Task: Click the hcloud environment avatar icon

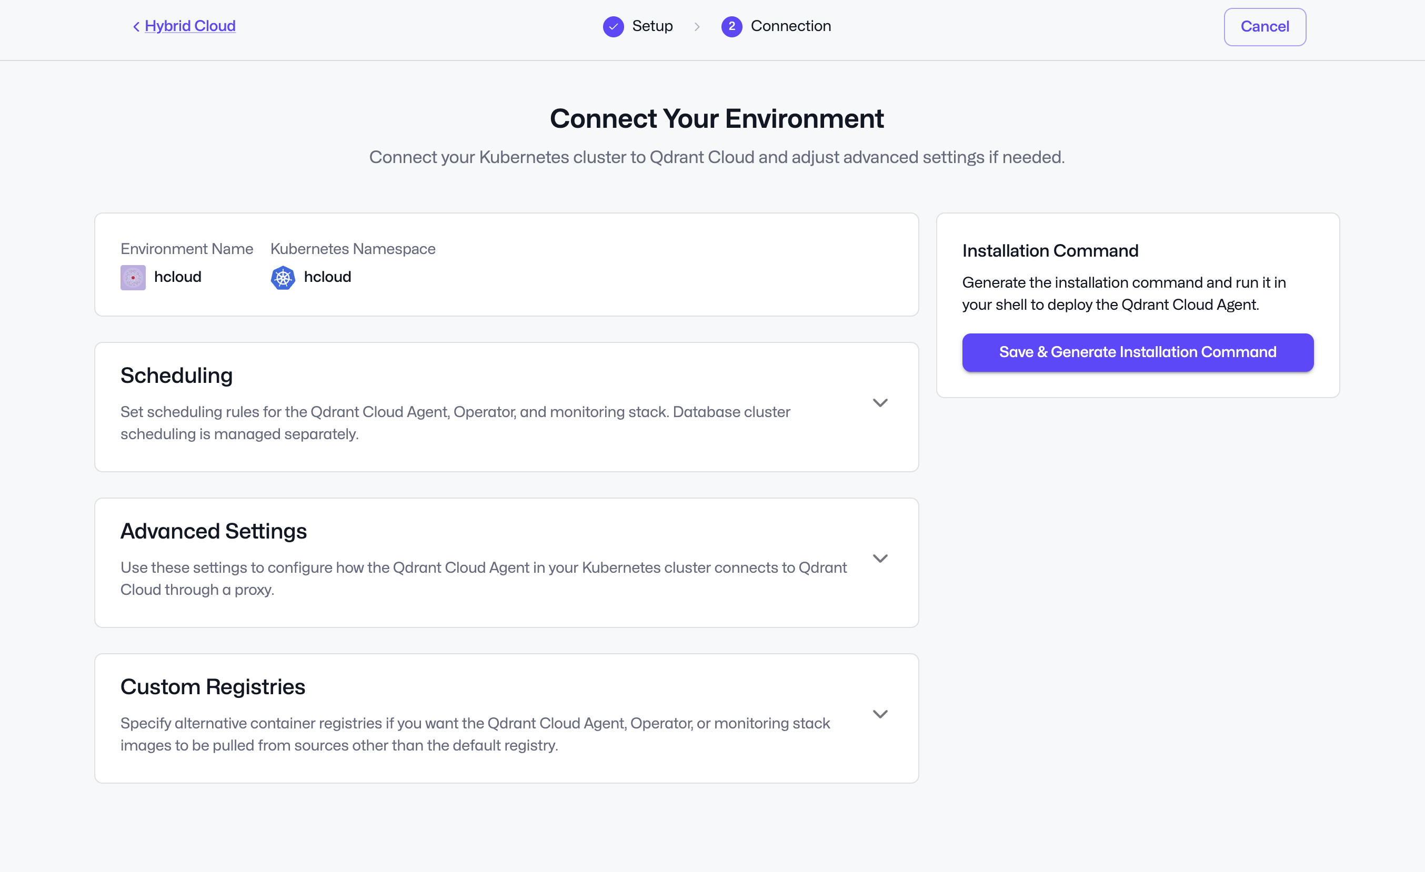Action: click(133, 277)
